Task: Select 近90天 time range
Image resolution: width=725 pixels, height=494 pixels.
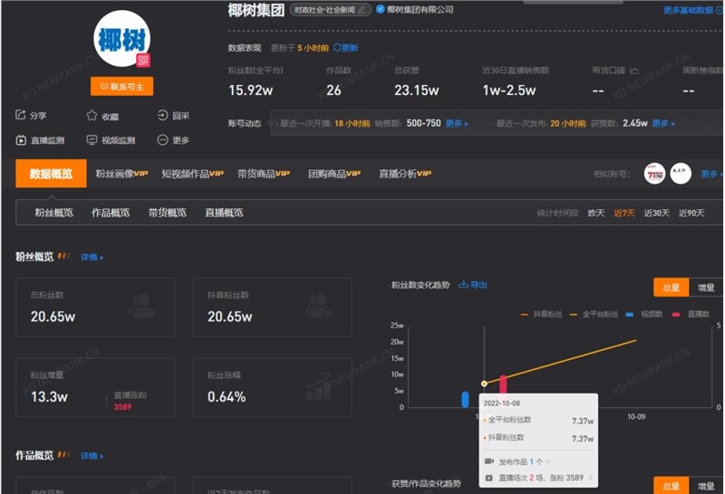Action: point(691,213)
